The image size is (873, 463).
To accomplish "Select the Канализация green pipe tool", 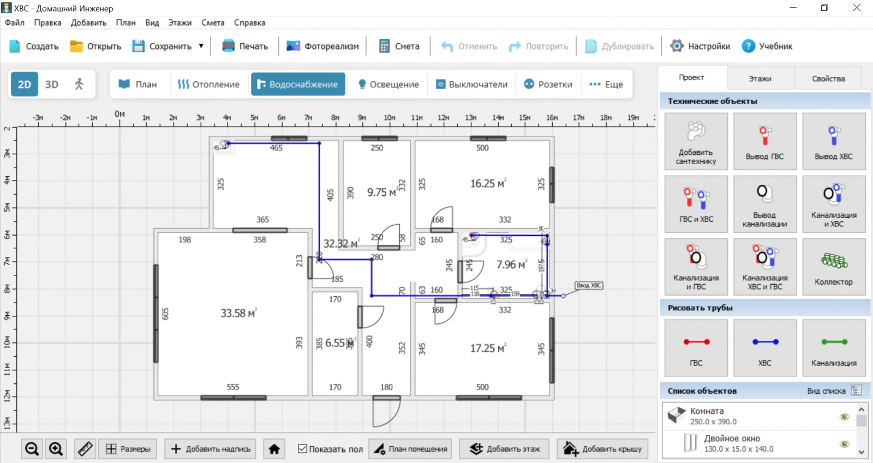I will coord(833,347).
